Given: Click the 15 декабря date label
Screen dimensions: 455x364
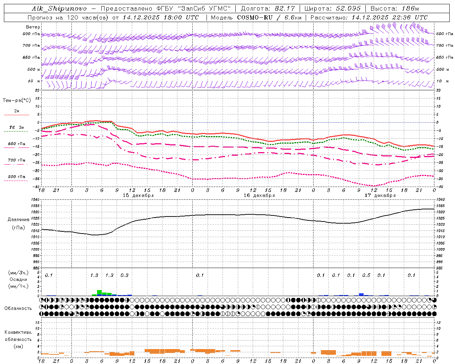Looking at the screenshot, I should click(x=138, y=195).
